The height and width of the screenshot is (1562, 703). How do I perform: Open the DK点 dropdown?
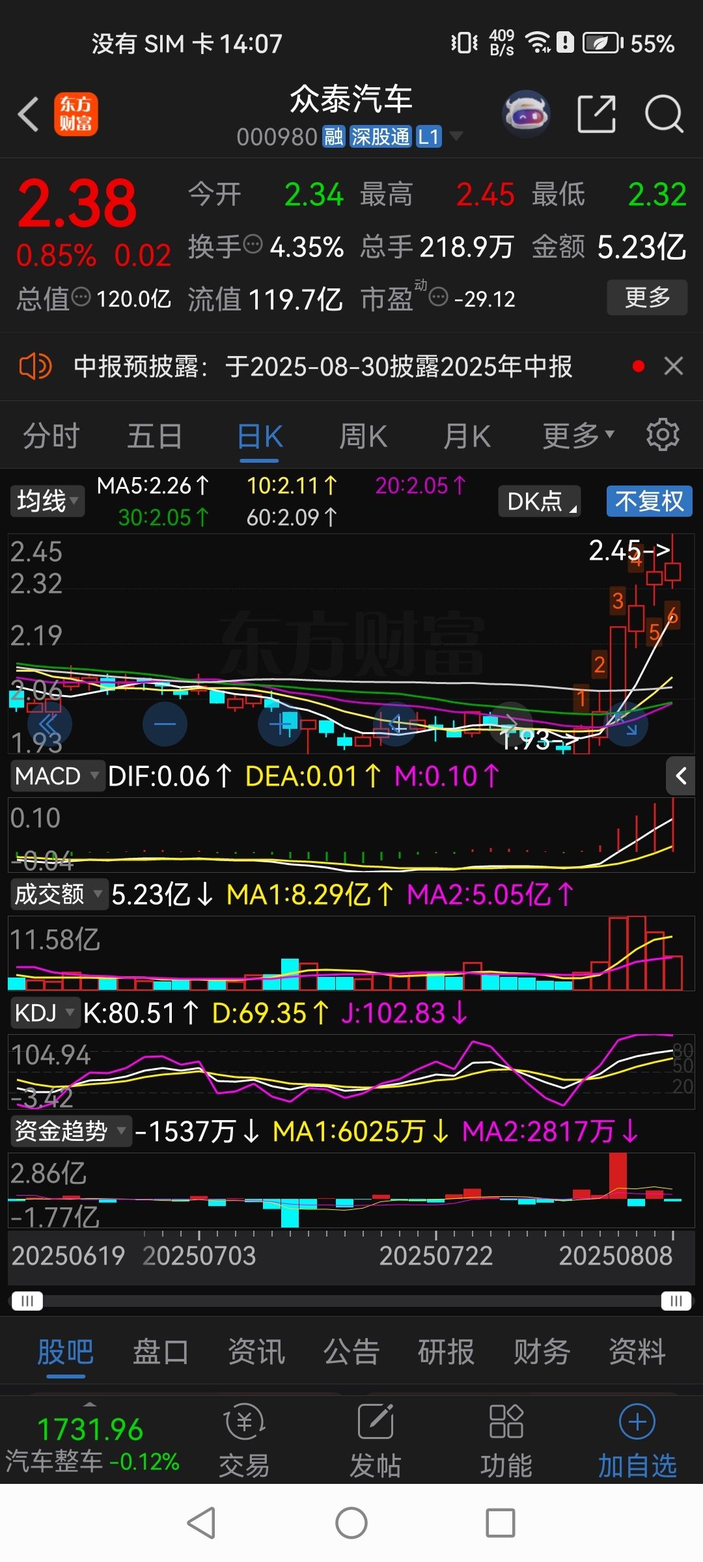(x=540, y=501)
